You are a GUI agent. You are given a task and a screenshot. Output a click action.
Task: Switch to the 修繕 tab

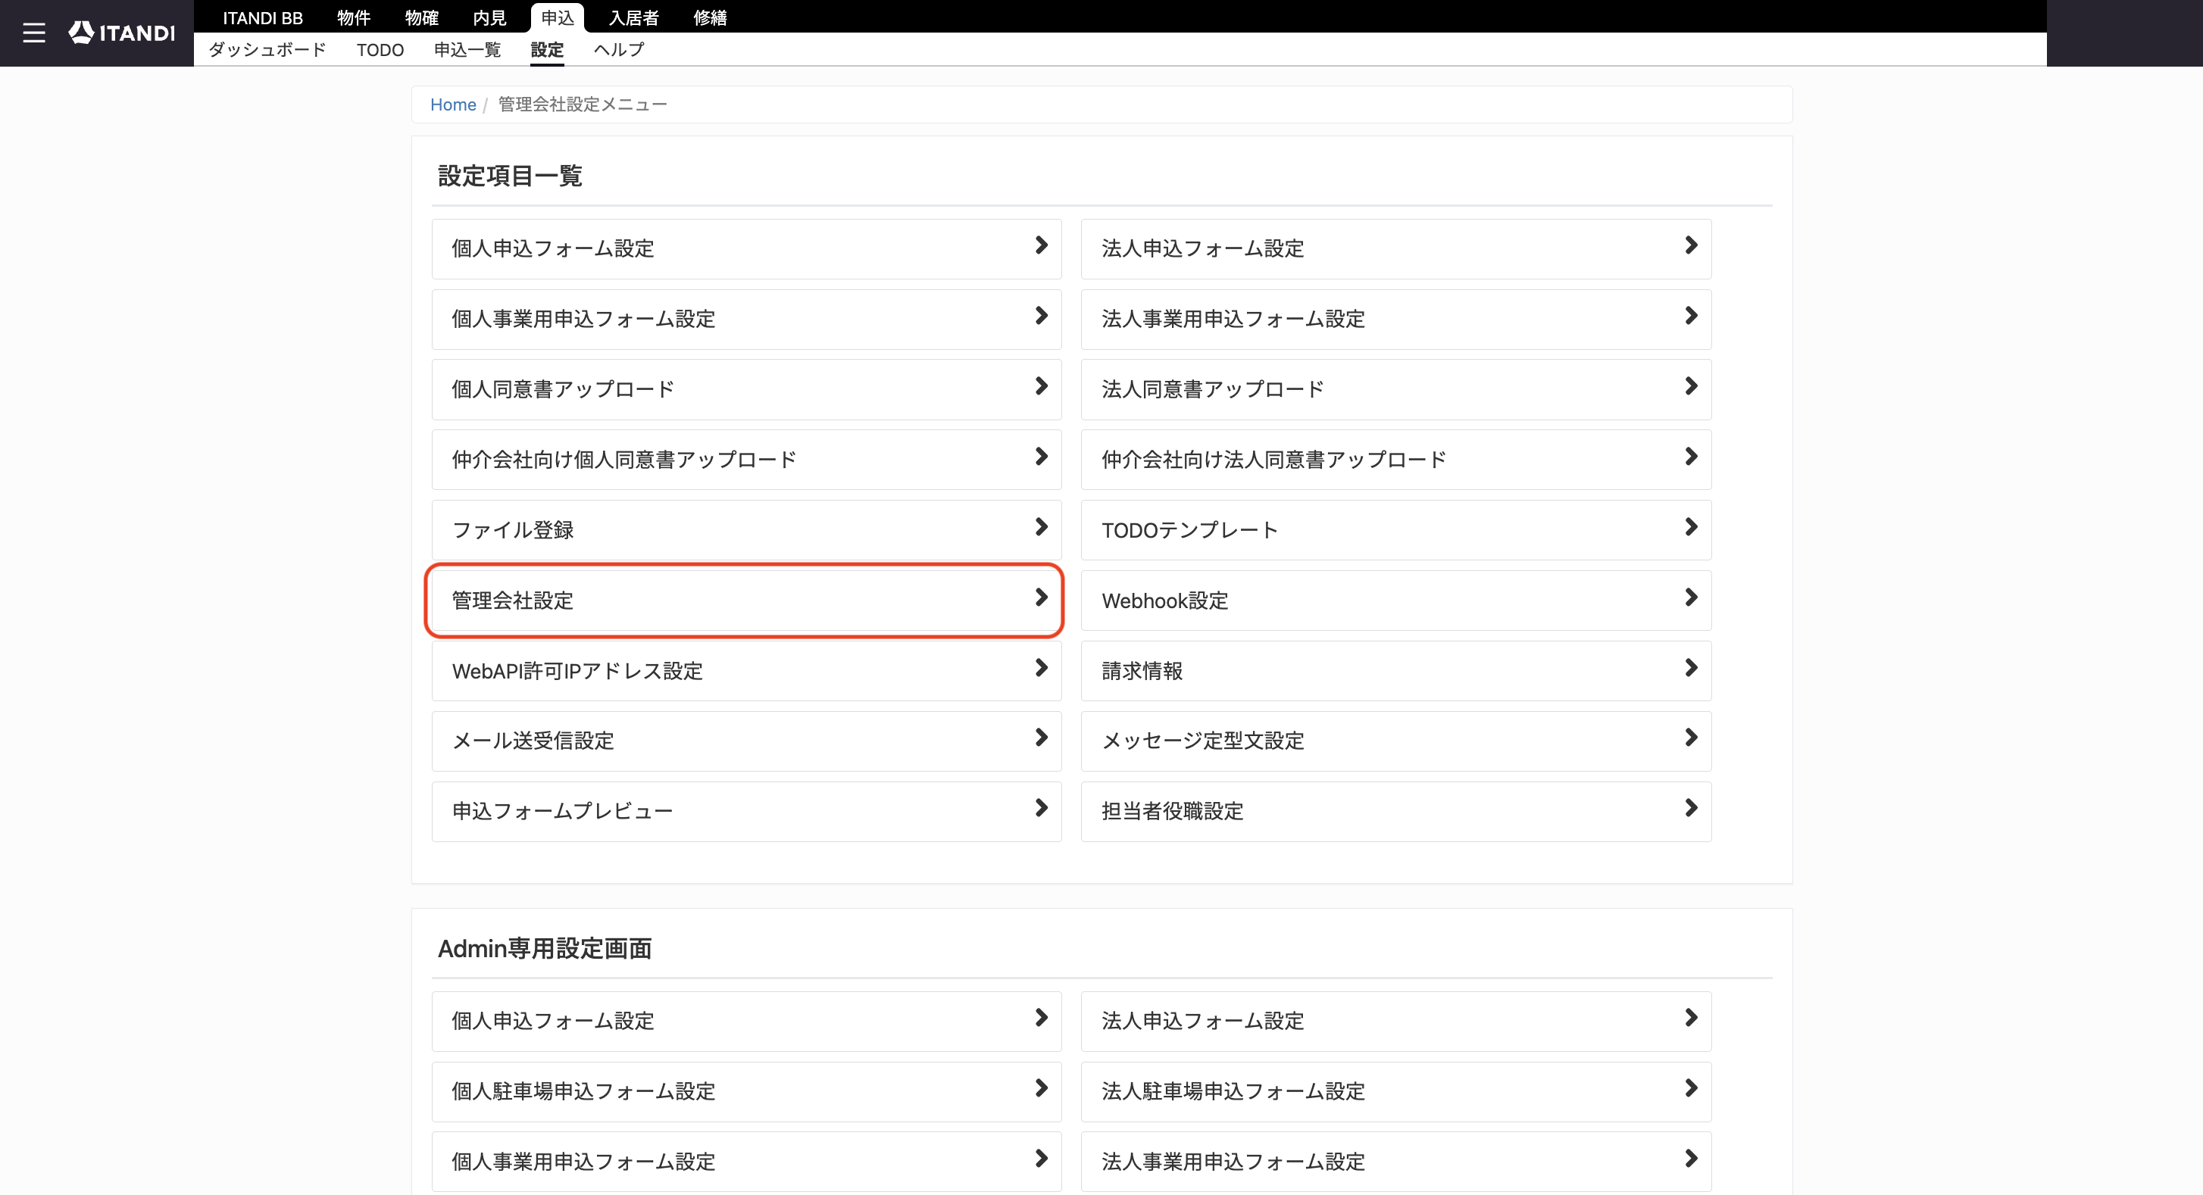pos(710,17)
